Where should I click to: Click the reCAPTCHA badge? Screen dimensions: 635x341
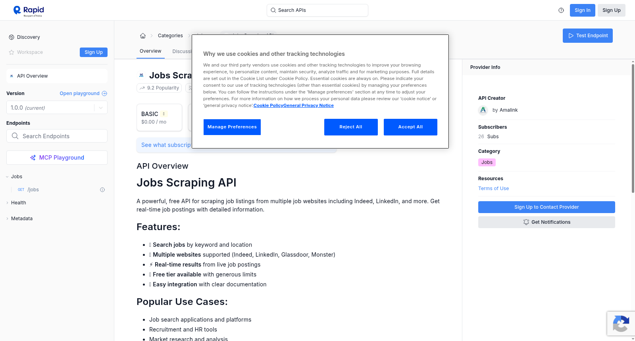click(x=621, y=324)
